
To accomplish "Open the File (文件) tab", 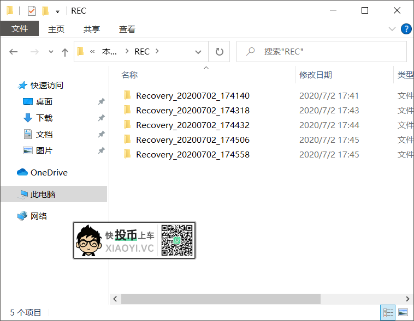I will [20, 28].
